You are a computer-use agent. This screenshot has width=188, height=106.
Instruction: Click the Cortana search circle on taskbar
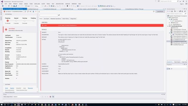tap(5, 105)
